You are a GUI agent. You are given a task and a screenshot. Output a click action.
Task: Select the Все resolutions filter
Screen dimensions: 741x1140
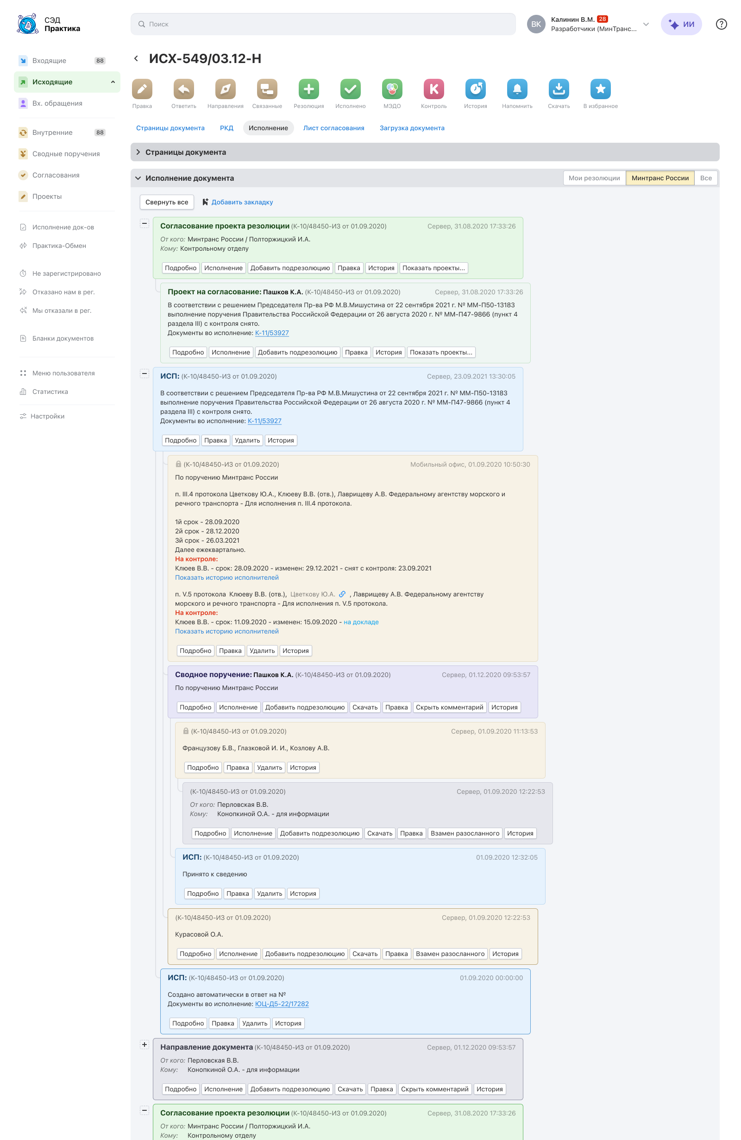(706, 178)
